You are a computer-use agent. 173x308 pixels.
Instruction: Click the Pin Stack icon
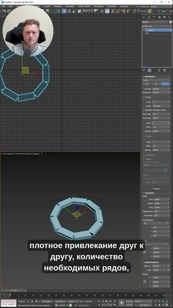(x=144, y=70)
